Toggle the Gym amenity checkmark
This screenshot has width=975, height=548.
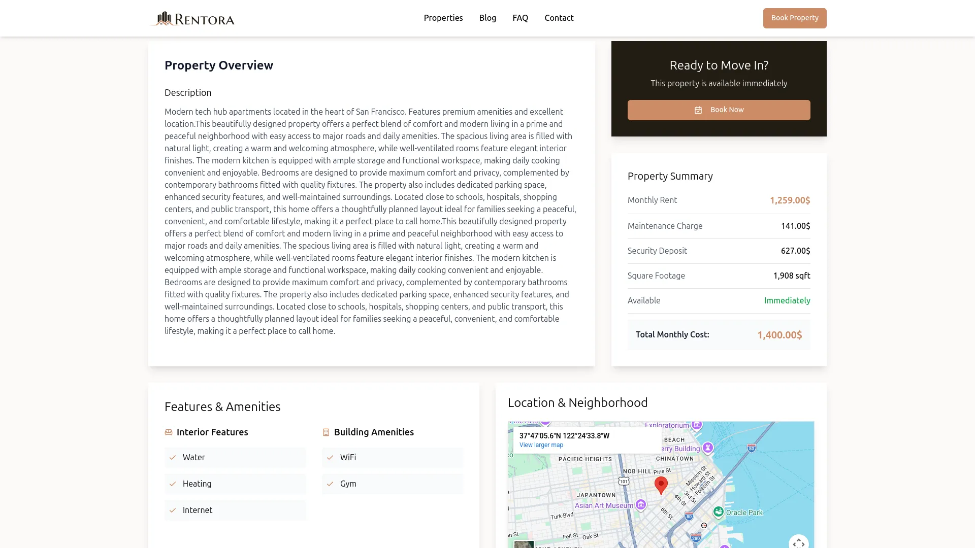(330, 484)
